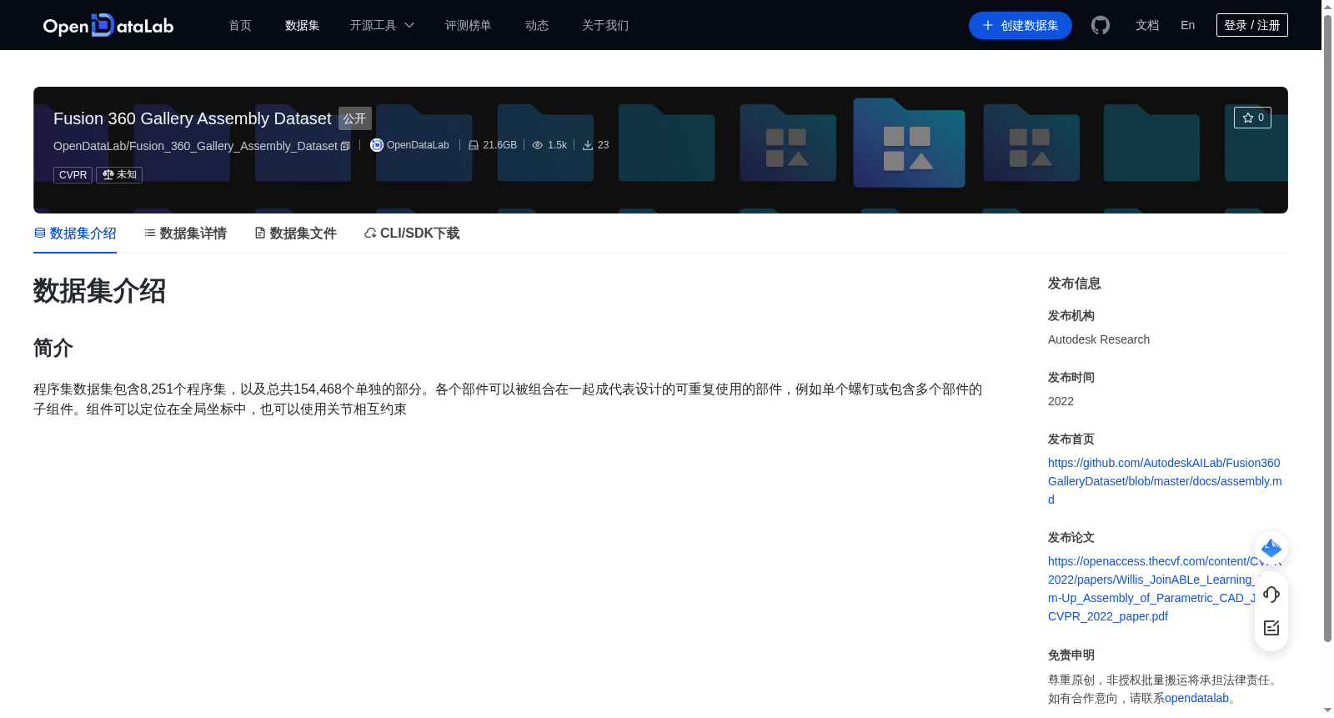Click the OpenDataLab logo

click(x=108, y=25)
